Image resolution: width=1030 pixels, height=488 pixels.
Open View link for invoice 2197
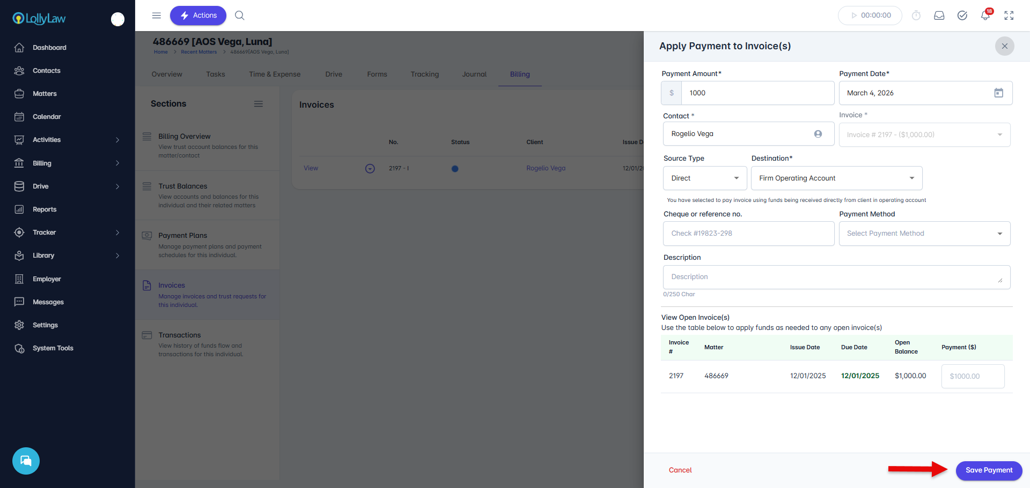[311, 168]
